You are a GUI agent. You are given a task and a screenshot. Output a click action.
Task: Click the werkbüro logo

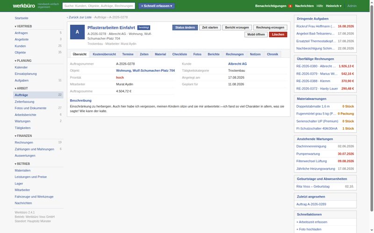tap(24, 6)
